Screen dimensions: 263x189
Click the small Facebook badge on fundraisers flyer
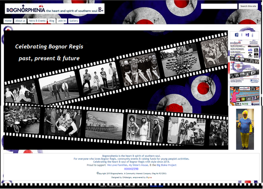coord(254,81)
